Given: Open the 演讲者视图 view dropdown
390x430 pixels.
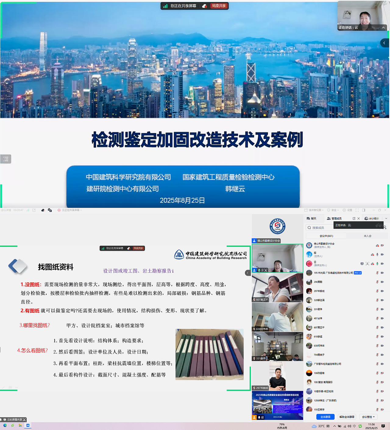Looking at the screenshot, I should coord(314,210).
